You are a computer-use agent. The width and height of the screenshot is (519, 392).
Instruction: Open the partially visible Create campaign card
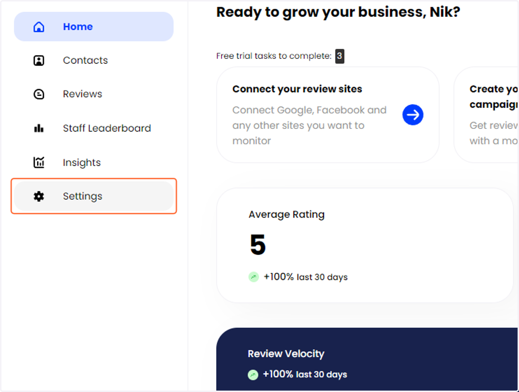pos(486,115)
